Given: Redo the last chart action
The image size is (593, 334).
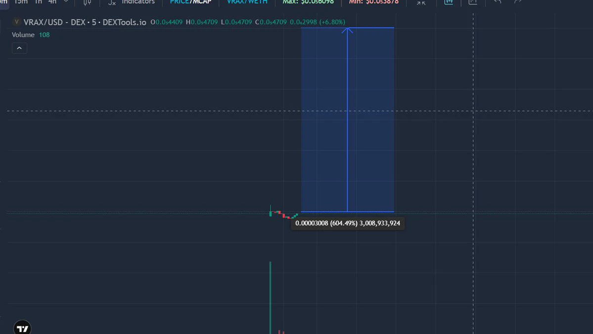Looking at the screenshot, I should click(518, 2).
